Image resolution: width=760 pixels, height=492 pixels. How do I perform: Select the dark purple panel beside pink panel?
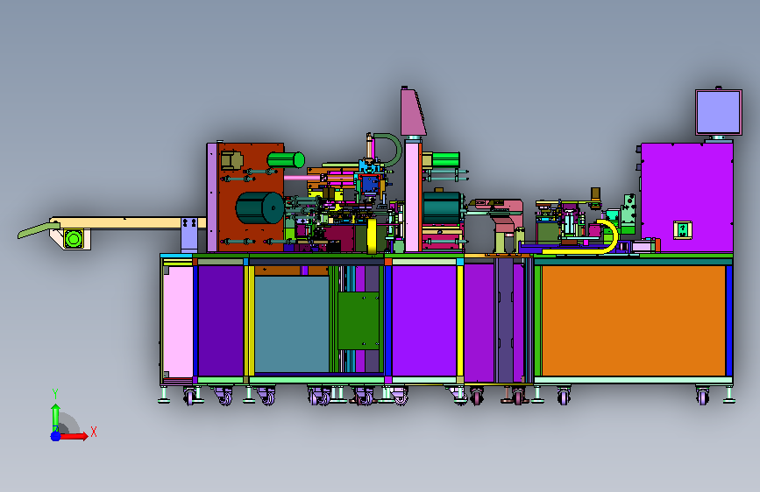point(221,320)
